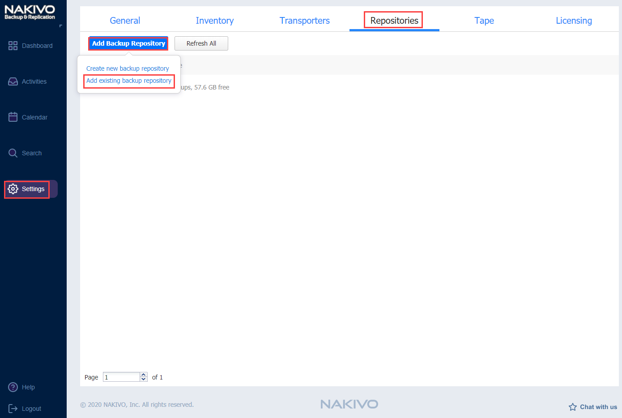Click the '57.6 GB free' repository text
Image resolution: width=622 pixels, height=418 pixels.
[212, 87]
